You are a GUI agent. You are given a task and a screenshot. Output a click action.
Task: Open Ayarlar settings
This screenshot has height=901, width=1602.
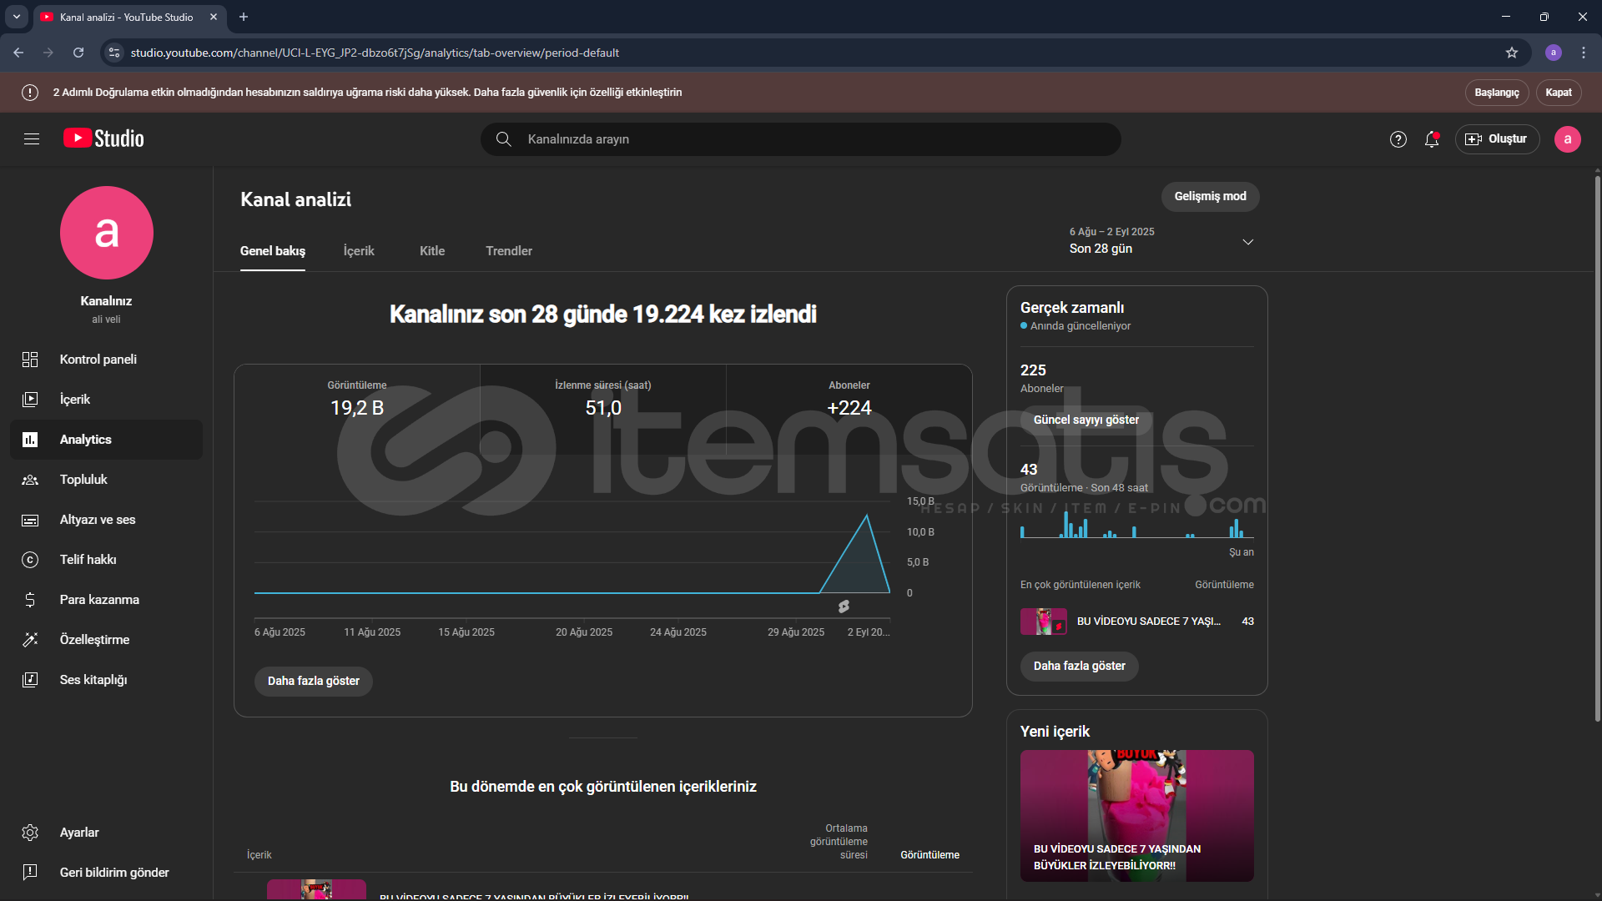[107, 833]
